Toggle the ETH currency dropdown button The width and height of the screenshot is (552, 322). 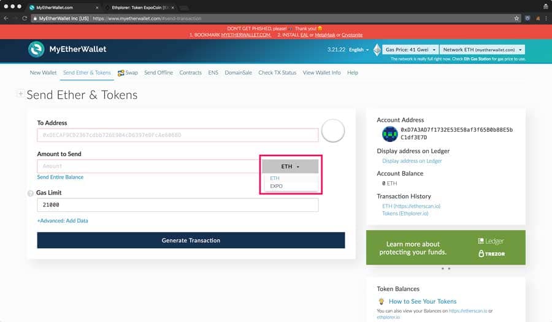coord(290,167)
